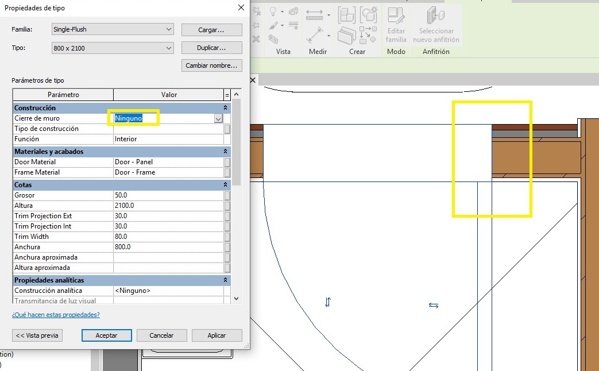Collapse the Cotas parameter group
Viewport: 599px width, 371px height.
point(225,185)
